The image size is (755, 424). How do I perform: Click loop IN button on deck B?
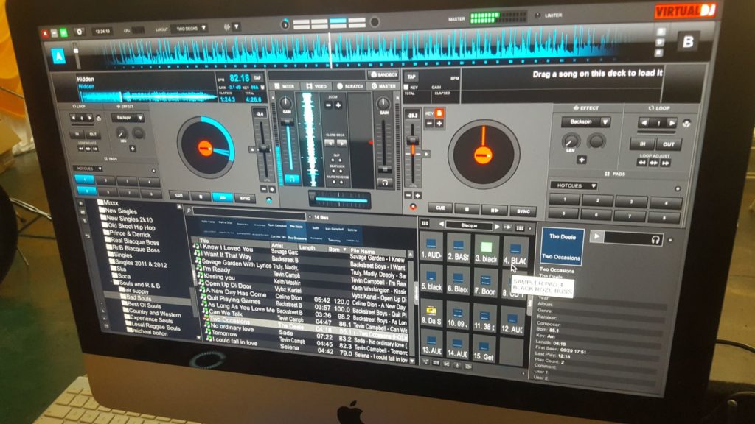coord(643,144)
